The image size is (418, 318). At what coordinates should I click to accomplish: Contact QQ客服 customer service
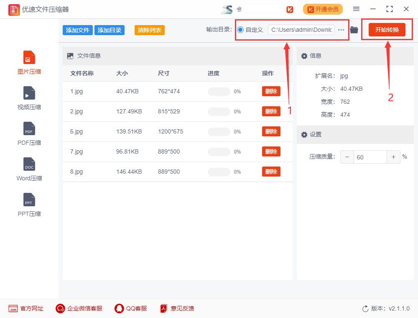(131, 308)
